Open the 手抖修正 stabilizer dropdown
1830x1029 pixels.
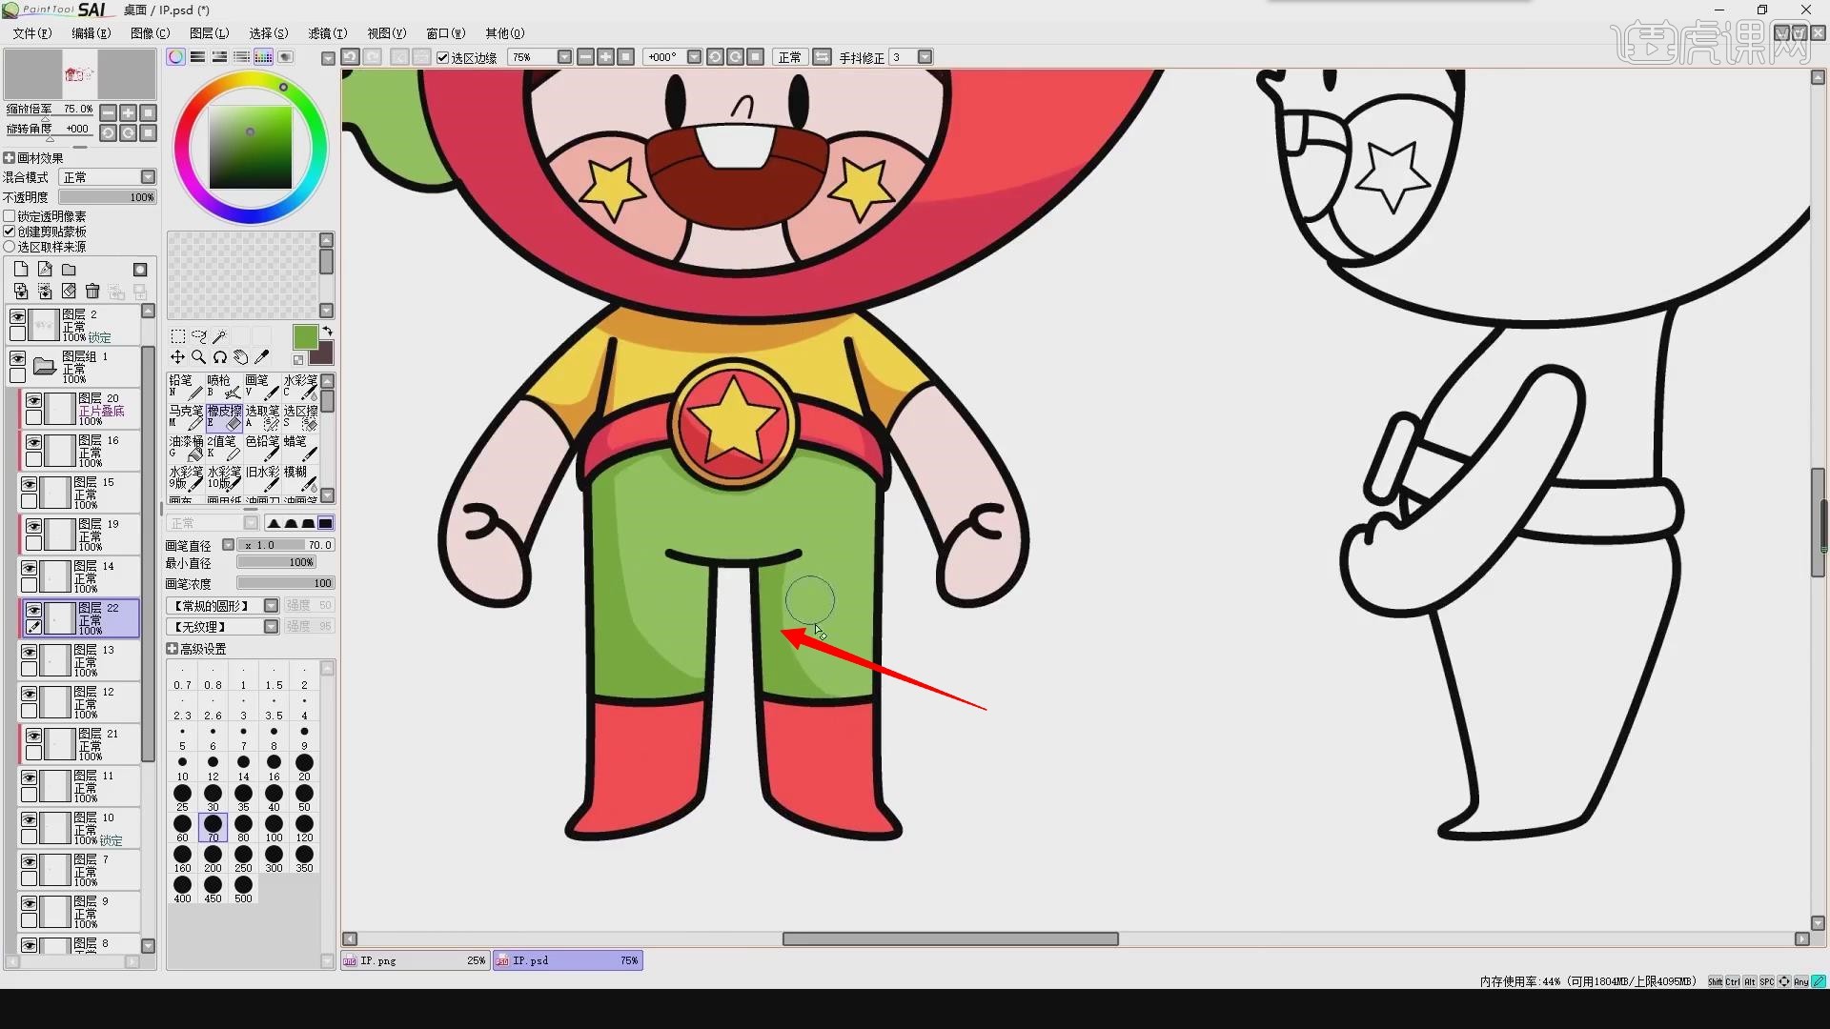coord(925,57)
